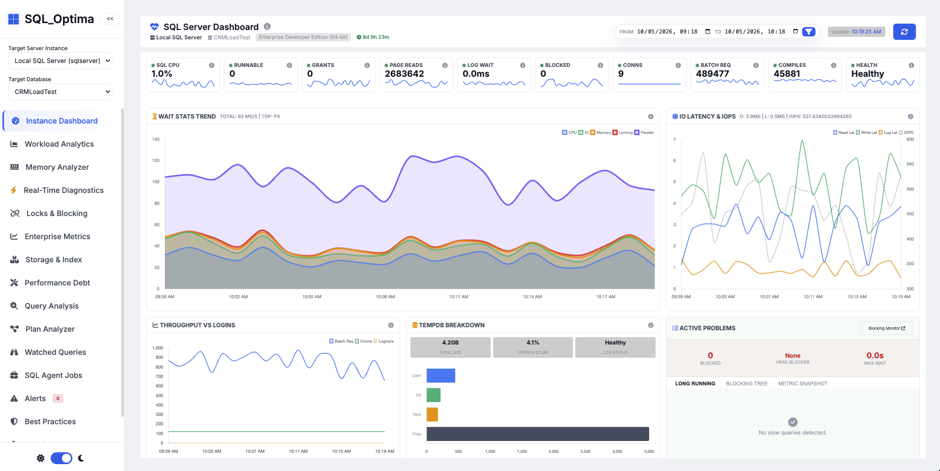Click the sun light-mode icon
This screenshot has height=471, width=940.
[x=40, y=458]
